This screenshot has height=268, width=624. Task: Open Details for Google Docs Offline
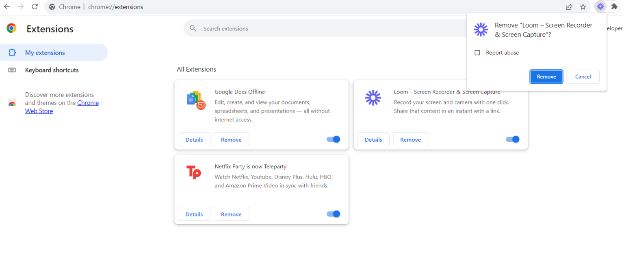pyautogui.click(x=194, y=139)
